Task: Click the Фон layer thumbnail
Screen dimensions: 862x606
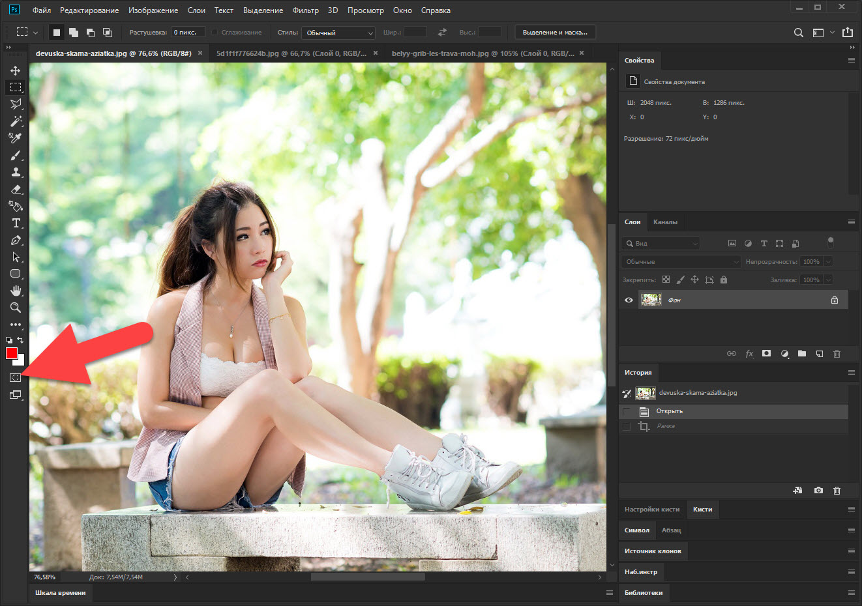Action: pos(651,300)
